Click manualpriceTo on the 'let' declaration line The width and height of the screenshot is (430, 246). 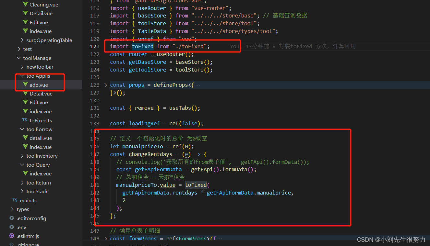tap(143, 146)
